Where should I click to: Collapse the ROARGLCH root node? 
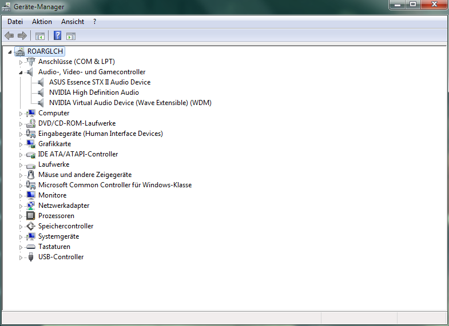pyautogui.click(x=10, y=52)
